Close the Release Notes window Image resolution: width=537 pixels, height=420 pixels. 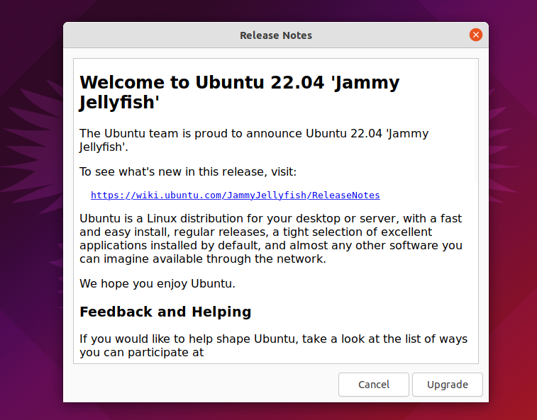[x=476, y=35]
